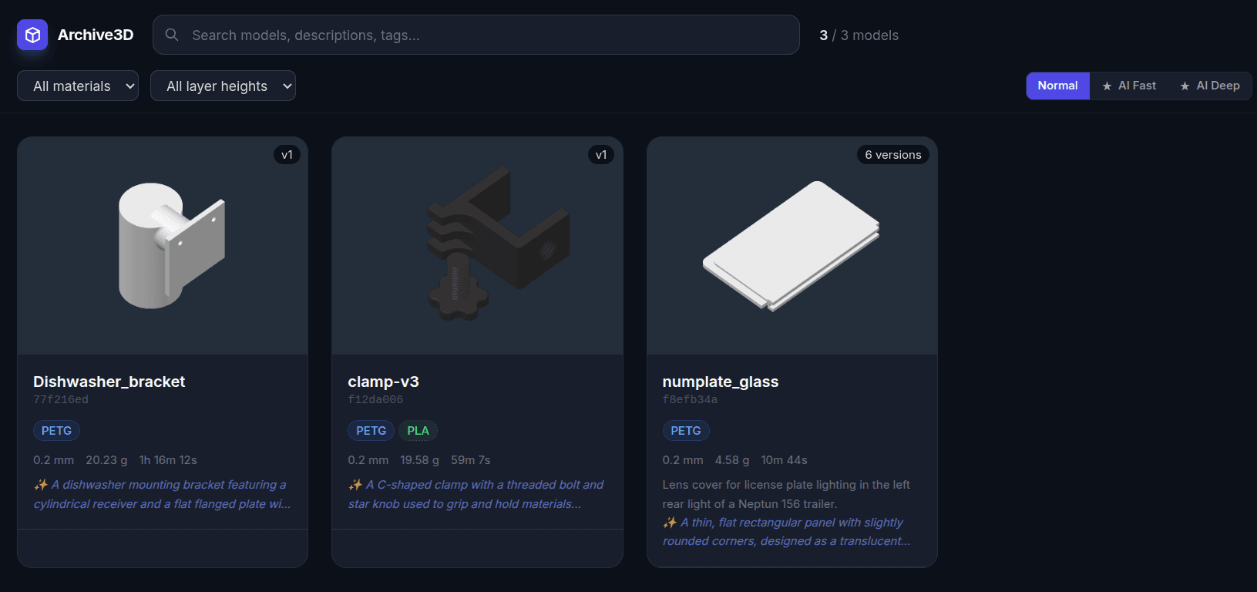Viewport: 1257px width, 592px height.
Task: Open the numplate_glass model thumbnail
Action: 792,246
